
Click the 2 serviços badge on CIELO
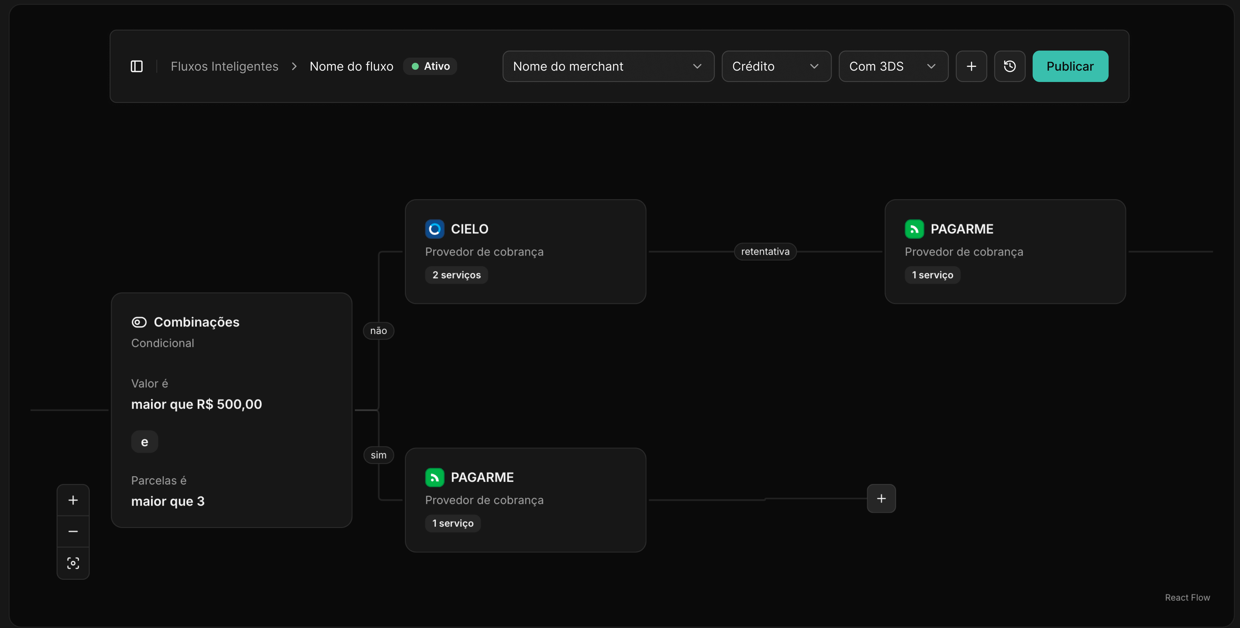tap(456, 275)
